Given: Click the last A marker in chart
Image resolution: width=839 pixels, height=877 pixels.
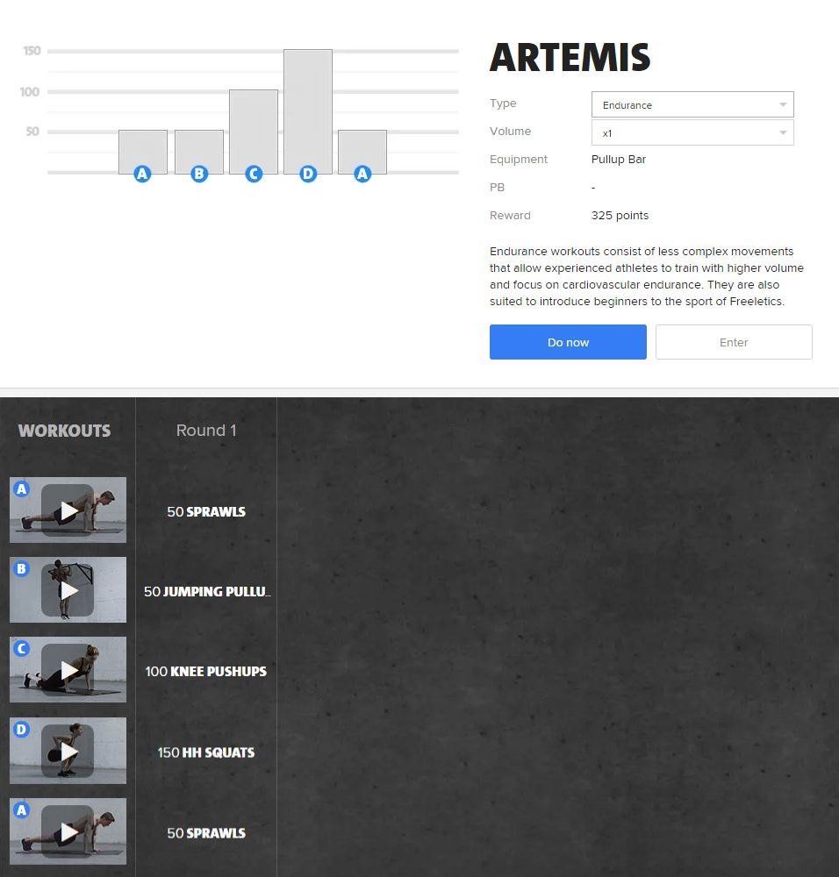Looking at the screenshot, I should 362,174.
